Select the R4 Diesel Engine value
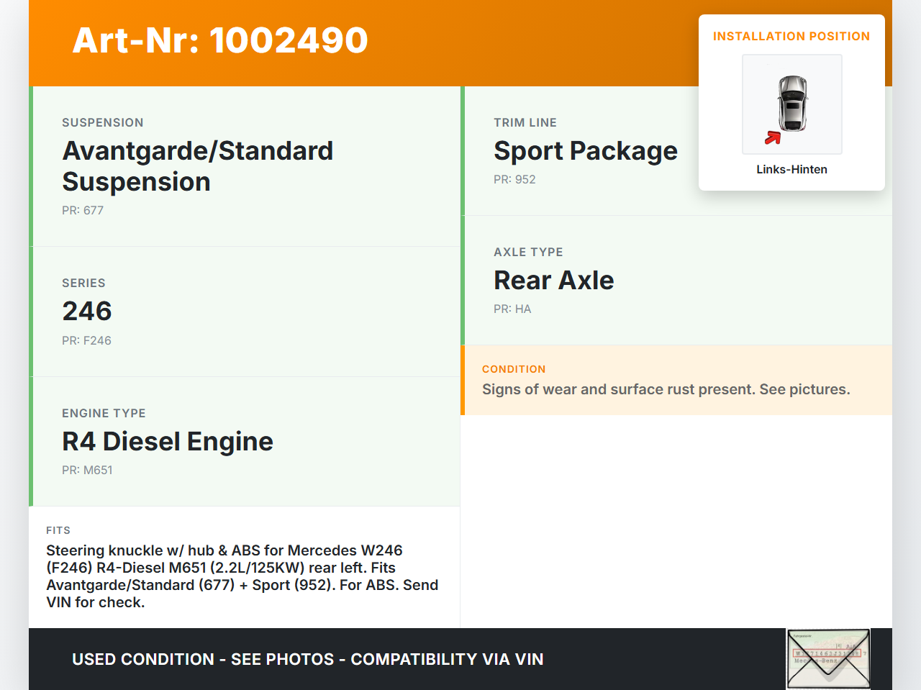The height and width of the screenshot is (690, 921). (x=168, y=441)
